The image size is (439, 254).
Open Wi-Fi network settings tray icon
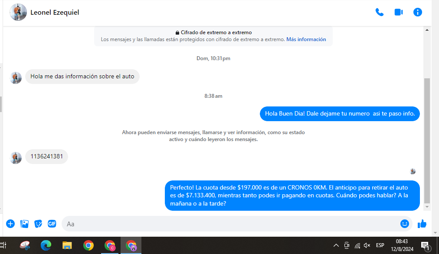click(x=357, y=246)
